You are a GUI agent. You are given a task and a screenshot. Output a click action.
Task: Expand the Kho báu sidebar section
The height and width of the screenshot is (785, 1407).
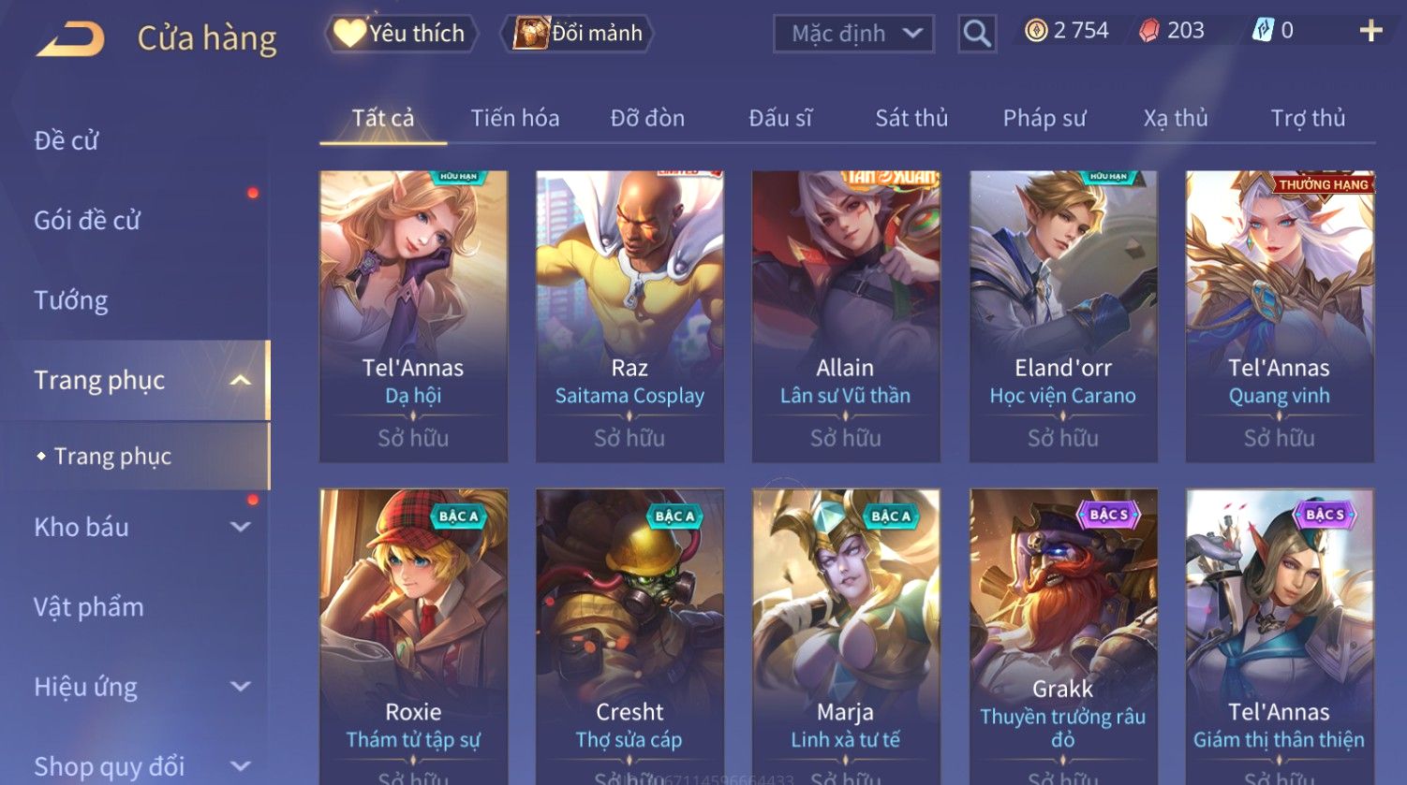pos(241,527)
